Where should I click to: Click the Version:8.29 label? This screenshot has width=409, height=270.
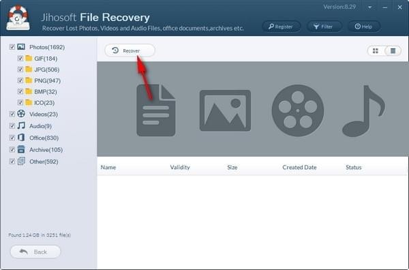coord(339,7)
